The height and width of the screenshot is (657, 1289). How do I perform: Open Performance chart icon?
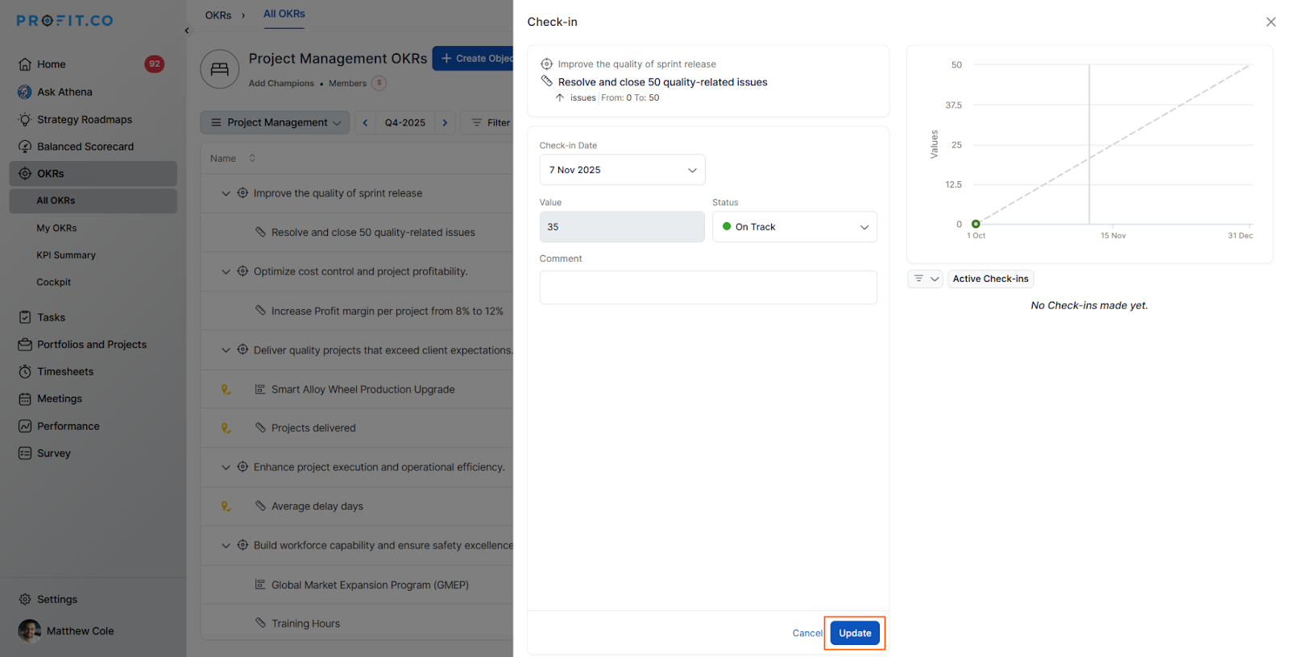click(25, 427)
